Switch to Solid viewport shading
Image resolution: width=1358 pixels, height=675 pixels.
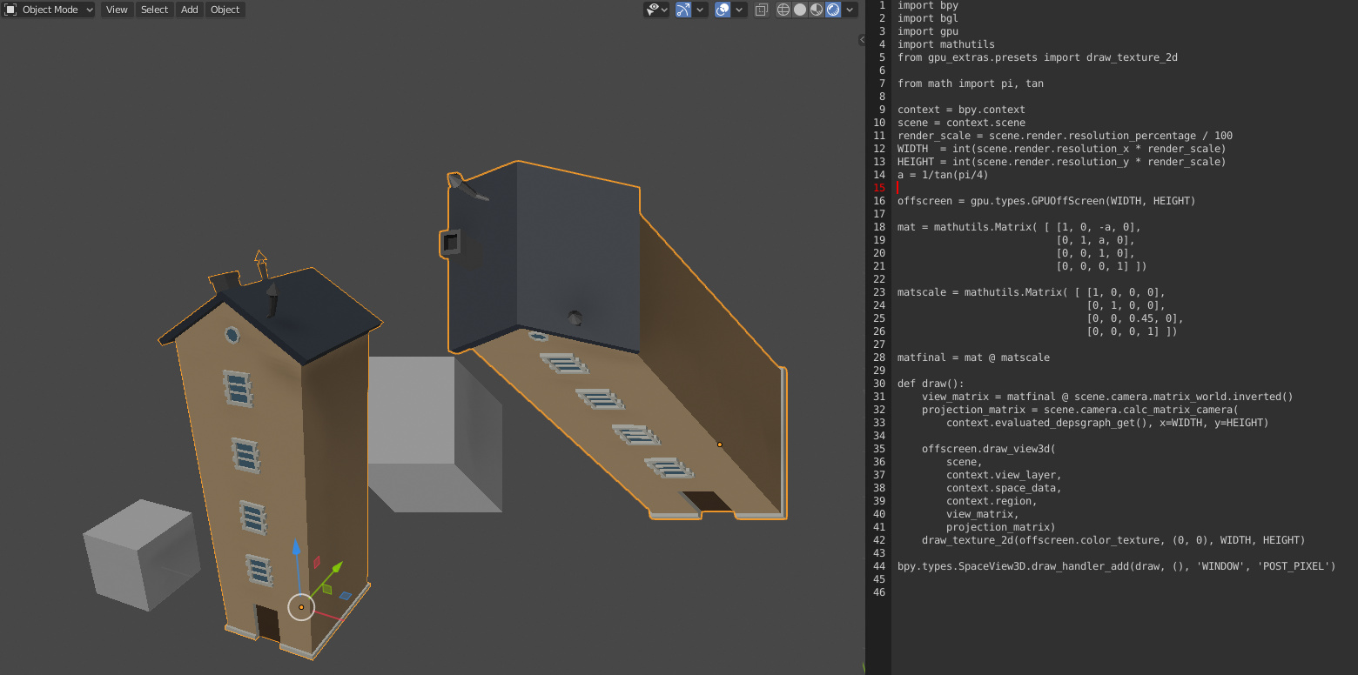797,10
